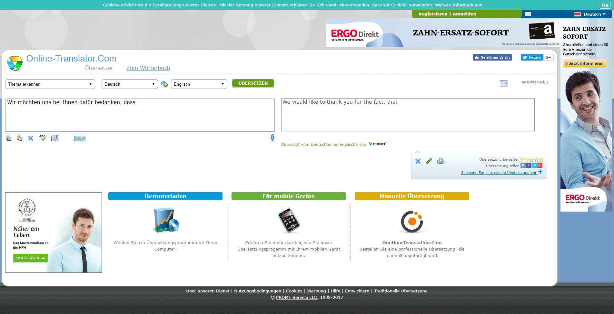This screenshot has width=614, height=314.
Task: Click the Ansichtsmodus label
Action: (x=535, y=82)
